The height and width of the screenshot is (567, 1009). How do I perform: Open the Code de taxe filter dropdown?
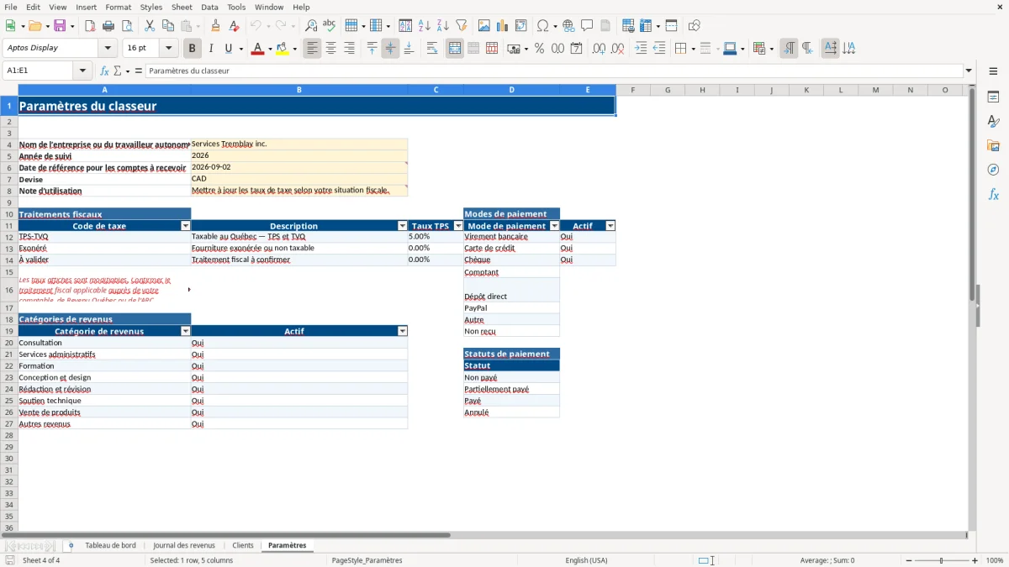[x=185, y=226]
